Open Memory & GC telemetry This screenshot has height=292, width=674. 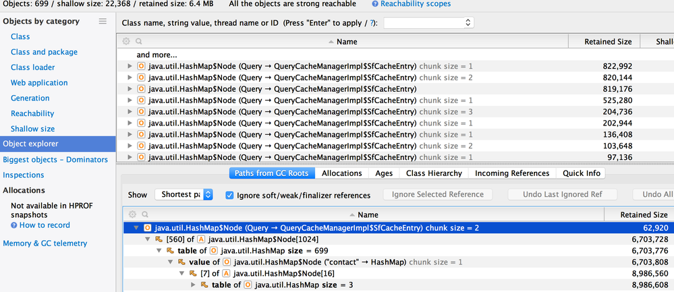click(x=45, y=243)
